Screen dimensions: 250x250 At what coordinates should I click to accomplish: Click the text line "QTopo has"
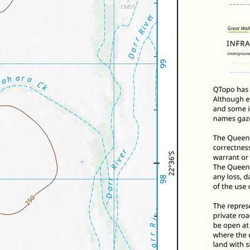[231, 89]
